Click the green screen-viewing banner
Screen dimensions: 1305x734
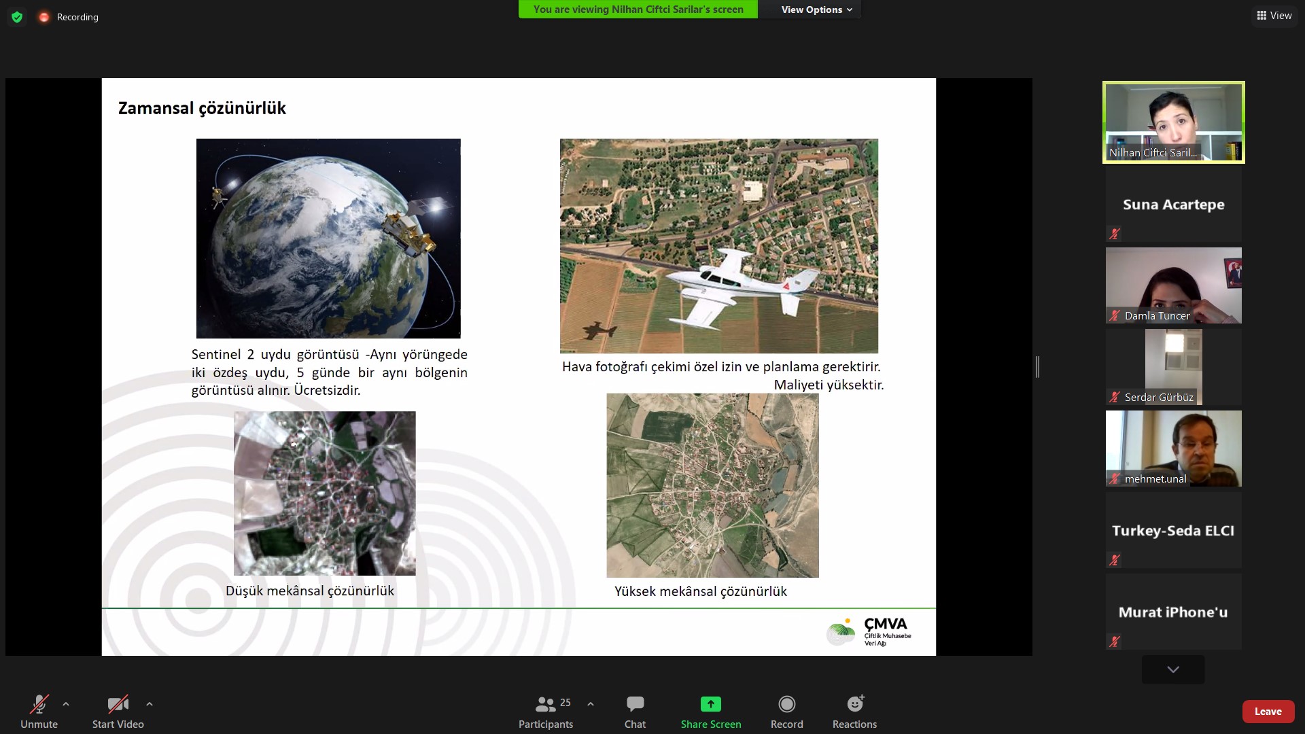tap(638, 10)
